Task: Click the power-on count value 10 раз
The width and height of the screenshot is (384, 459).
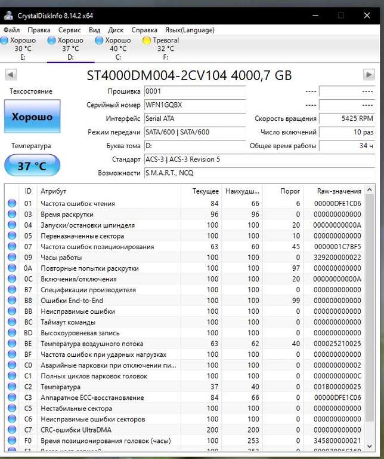Action: click(347, 132)
